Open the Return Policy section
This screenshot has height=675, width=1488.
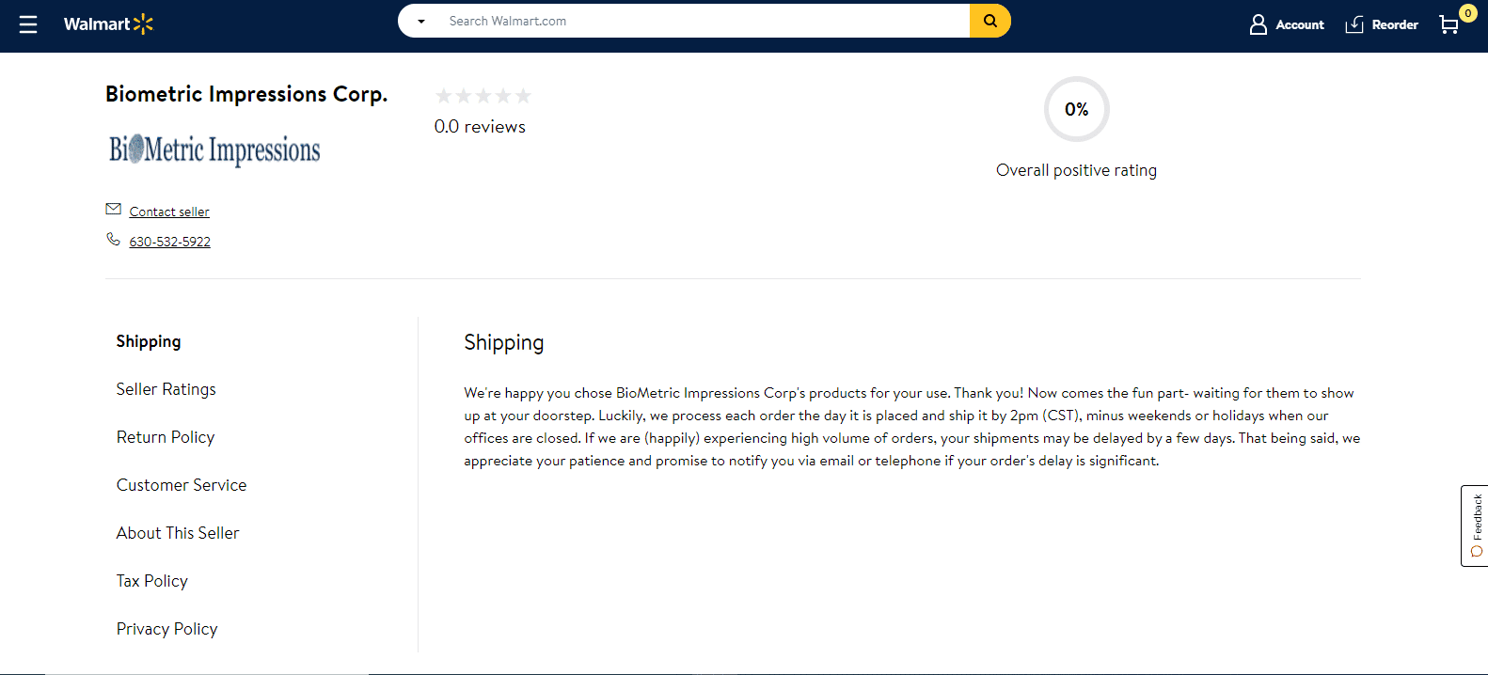point(166,437)
